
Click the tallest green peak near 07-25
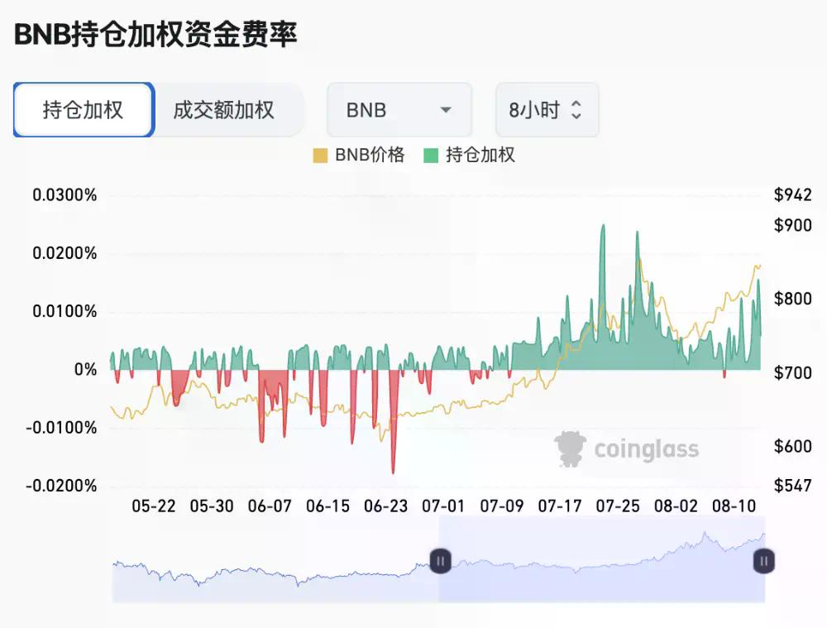(603, 228)
